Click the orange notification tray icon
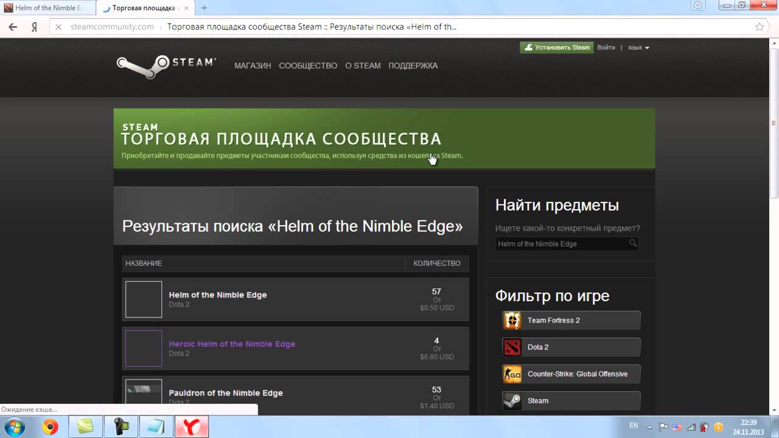 click(x=718, y=427)
